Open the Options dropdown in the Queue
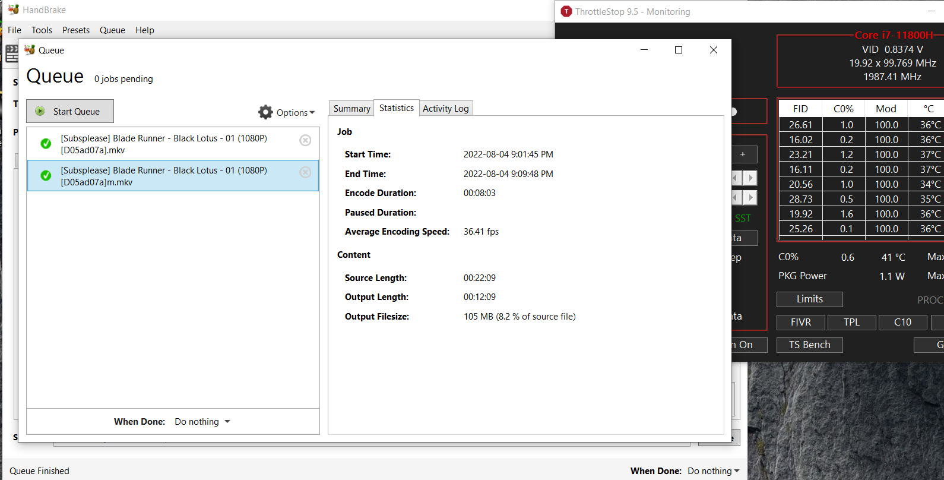The width and height of the screenshot is (944, 480). [x=287, y=112]
